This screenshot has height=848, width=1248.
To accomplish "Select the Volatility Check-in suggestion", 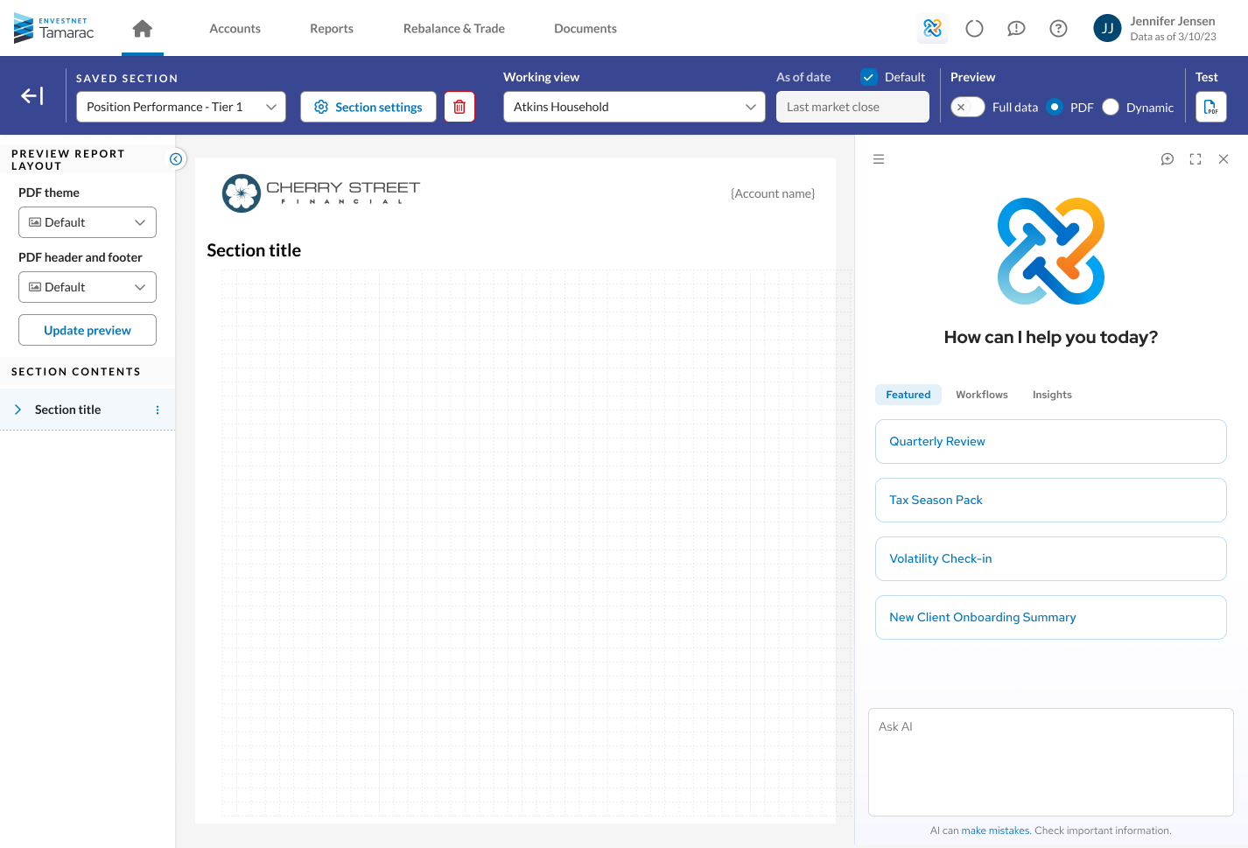I will point(1051,558).
